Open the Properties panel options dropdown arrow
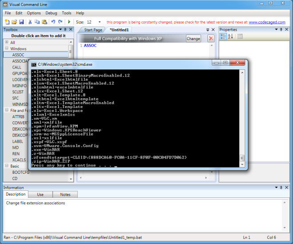 [x=277, y=29]
